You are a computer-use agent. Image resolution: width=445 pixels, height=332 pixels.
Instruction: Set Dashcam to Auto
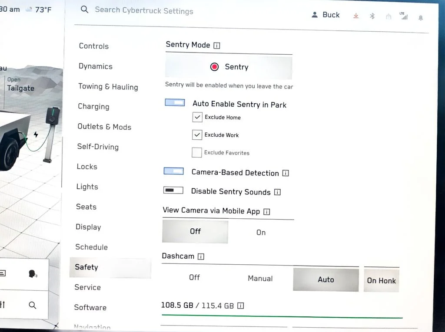(326, 279)
